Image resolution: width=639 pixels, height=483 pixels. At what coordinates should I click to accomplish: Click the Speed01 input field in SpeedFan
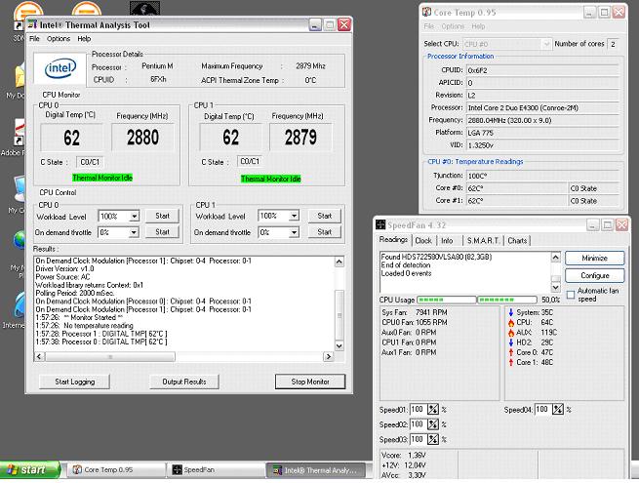point(419,409)
